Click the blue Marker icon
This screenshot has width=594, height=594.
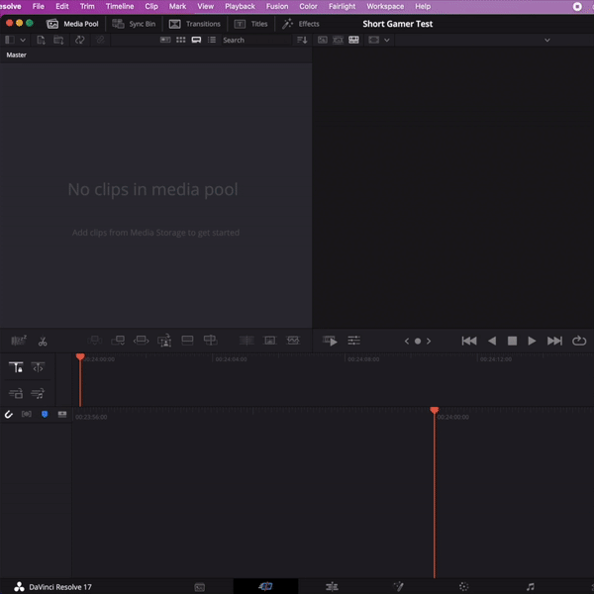pos(45,414)
